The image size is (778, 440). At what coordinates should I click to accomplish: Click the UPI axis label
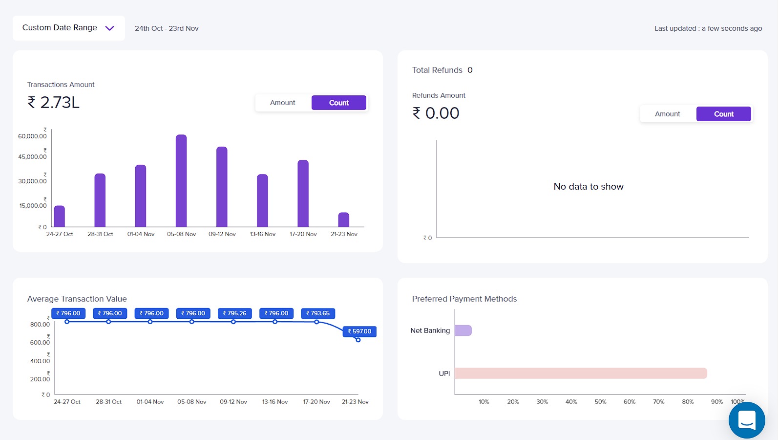tap(444, 374)
